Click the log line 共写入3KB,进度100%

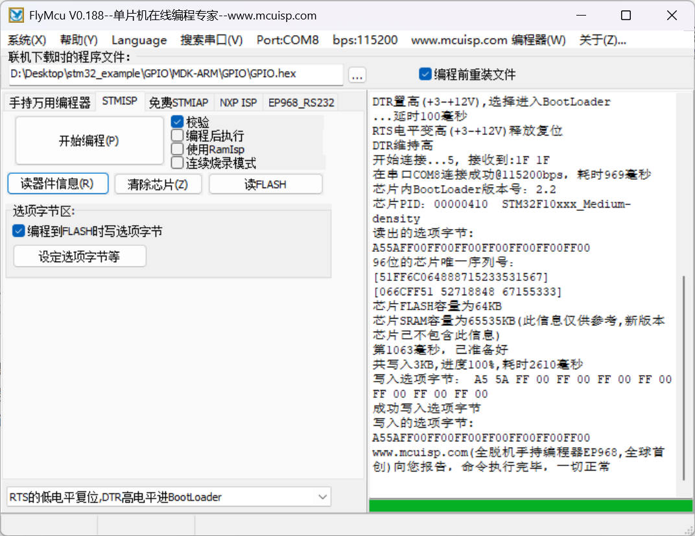pos(477,365)
